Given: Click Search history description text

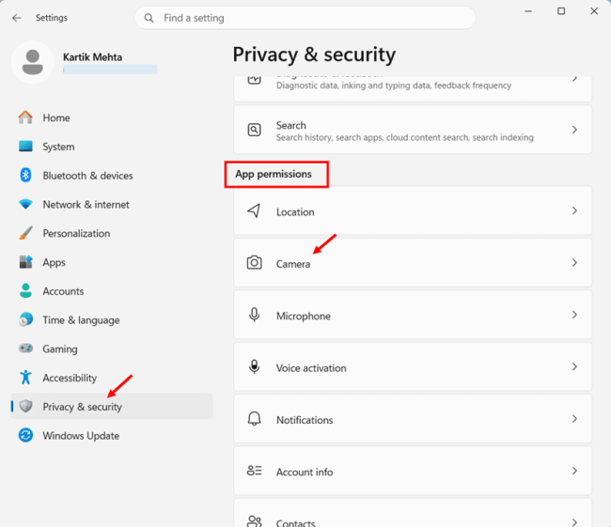Looking at the screenshot, I should click(405, 137).
